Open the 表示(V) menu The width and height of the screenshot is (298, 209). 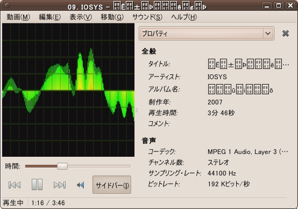point(81,17)
